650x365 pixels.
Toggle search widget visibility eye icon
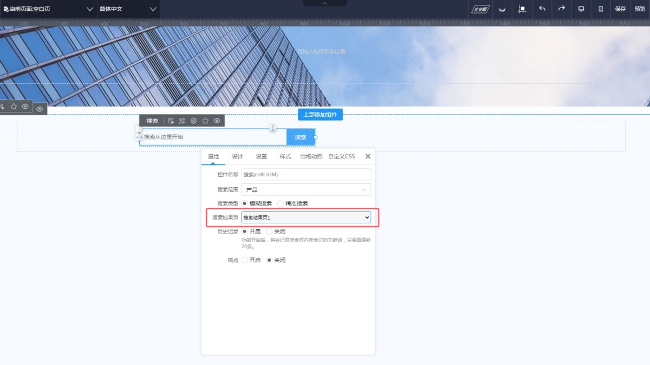click(217, 121)
